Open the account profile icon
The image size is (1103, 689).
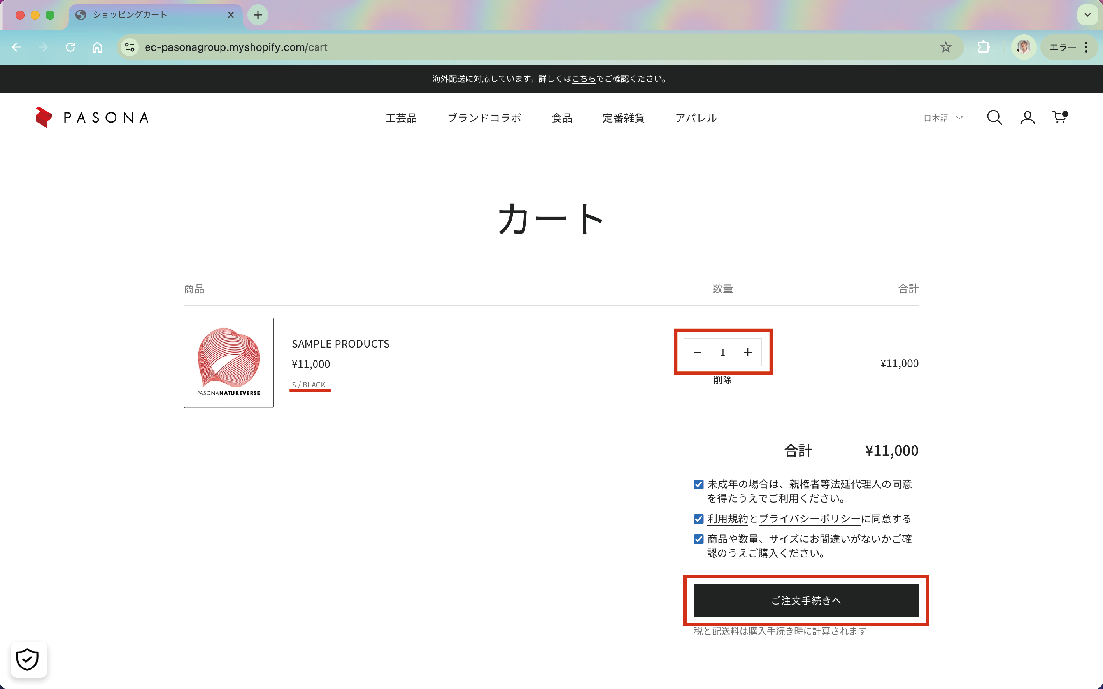pyautogui.click(x=1027, y=118)
